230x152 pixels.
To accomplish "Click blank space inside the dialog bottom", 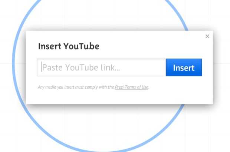I will [119, 97].
